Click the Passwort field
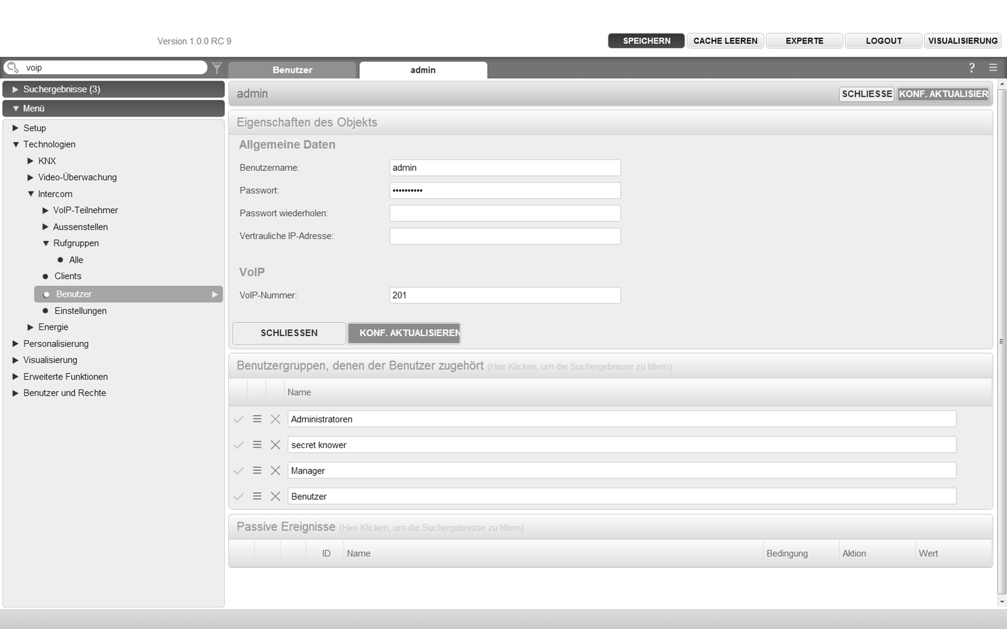This screenshot has width=1007, height=629. click(505, 191)
